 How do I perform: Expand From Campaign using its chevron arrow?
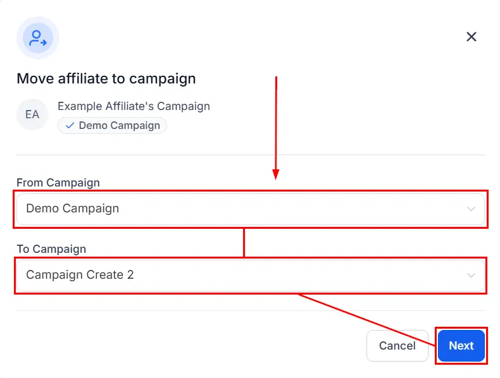pyautogui.click(x=472, y=209)
